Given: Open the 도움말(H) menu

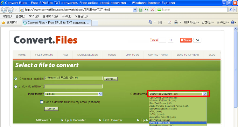Looking at the screenshot, I should 81,16.
